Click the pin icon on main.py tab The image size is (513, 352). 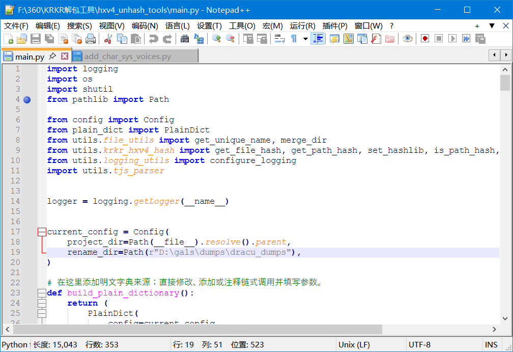(x=52, y=56)
